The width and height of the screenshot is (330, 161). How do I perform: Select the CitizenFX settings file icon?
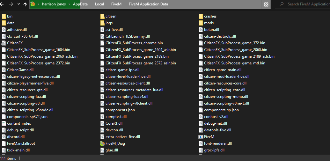click(x=4, y=43)
